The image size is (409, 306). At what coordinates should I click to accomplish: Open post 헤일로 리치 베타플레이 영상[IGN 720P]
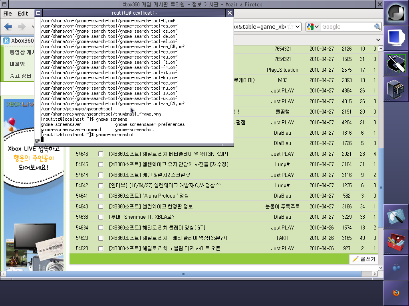coord(169,154)
